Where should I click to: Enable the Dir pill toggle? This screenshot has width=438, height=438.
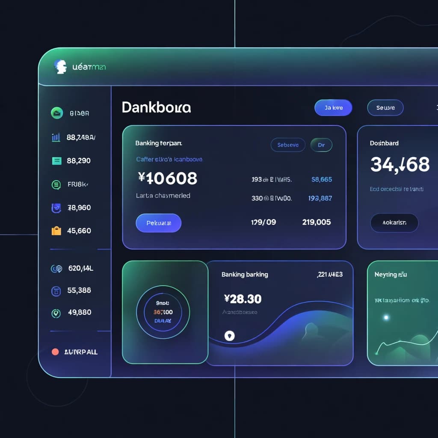(x=321, y=145)
